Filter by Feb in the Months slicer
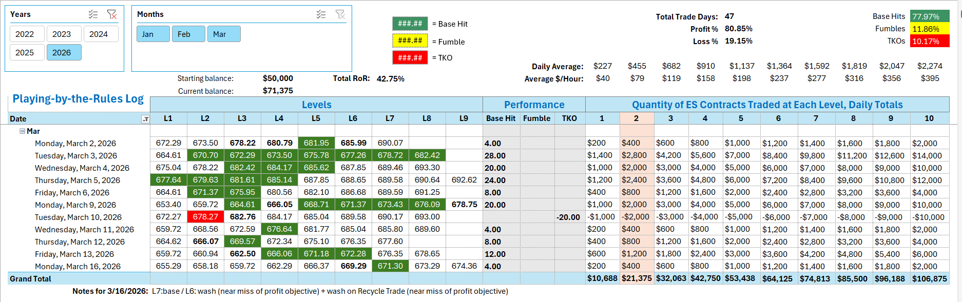This screenshot has height=302, width=962. point(188,34)
